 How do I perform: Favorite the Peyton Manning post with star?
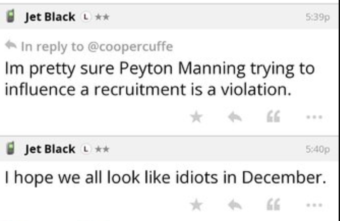point(196,117)
